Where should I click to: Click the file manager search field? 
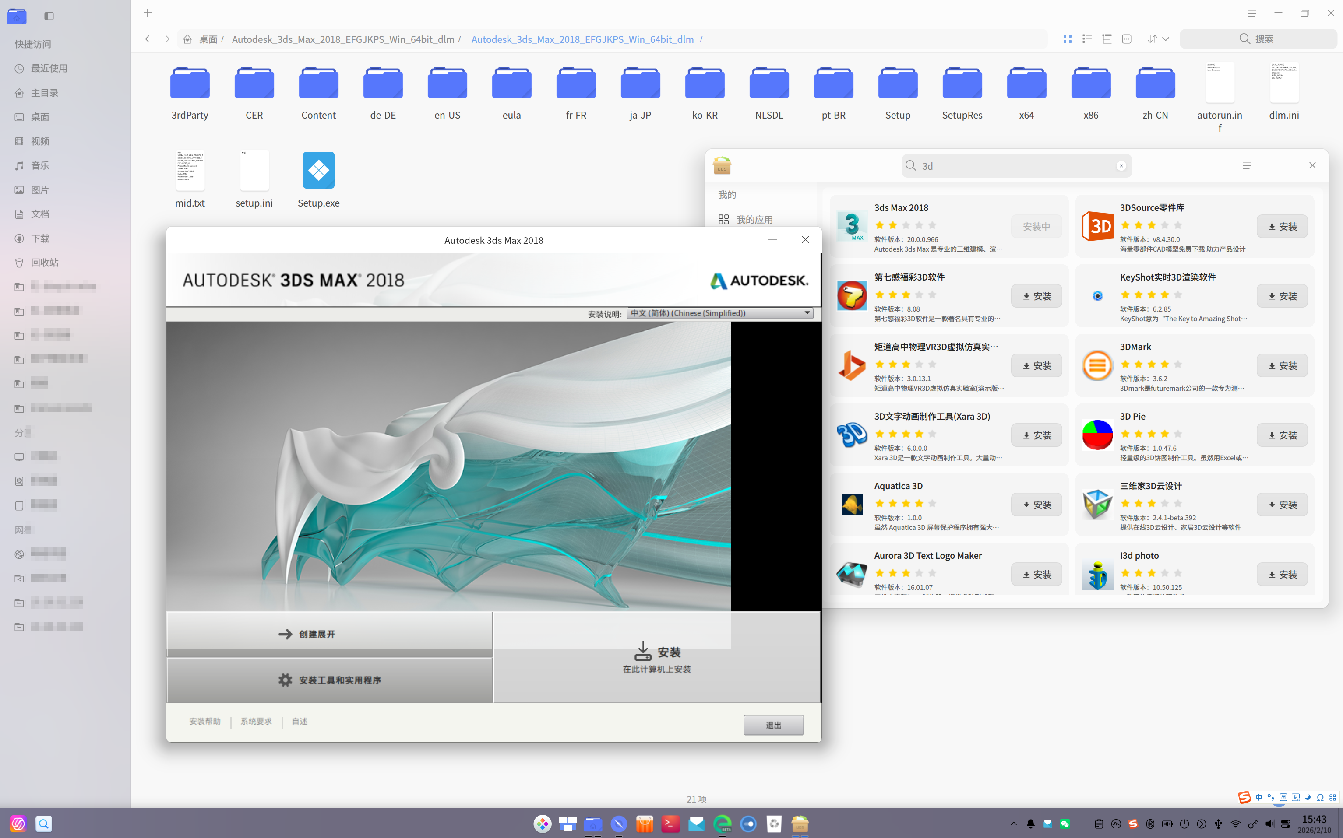click(1258, 39)
